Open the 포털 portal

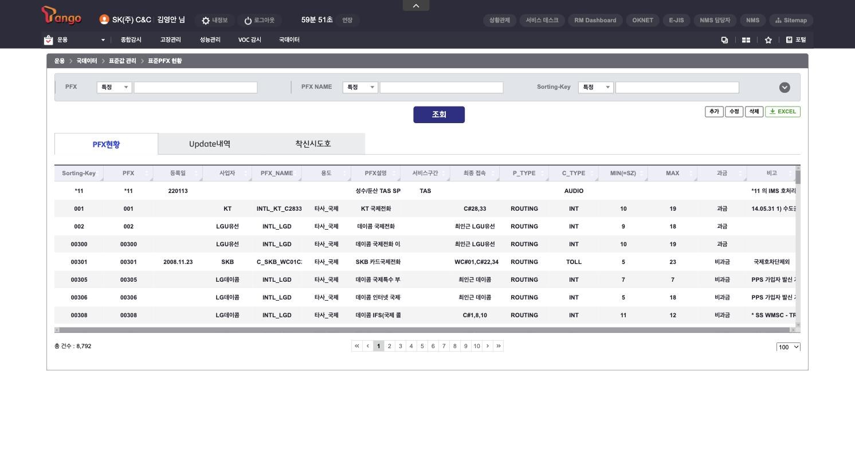point(796,40)
